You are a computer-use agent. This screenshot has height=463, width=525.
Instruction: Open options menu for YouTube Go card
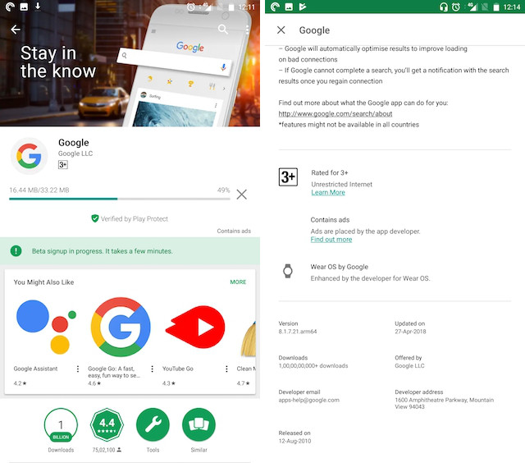pos(226,369)
